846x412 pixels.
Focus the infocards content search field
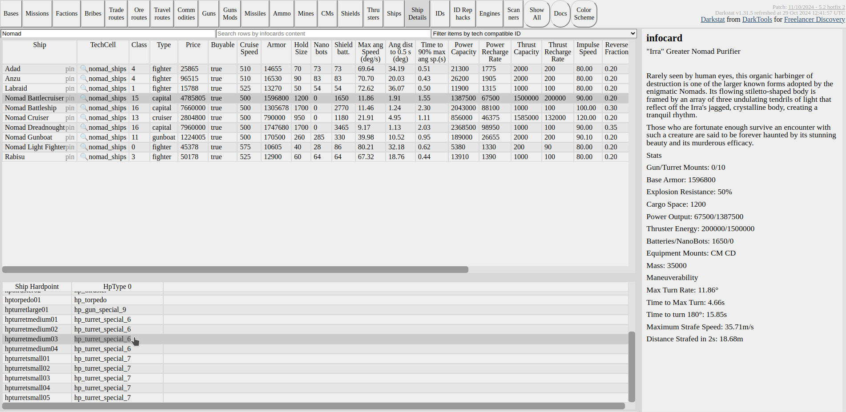(323, 34)
